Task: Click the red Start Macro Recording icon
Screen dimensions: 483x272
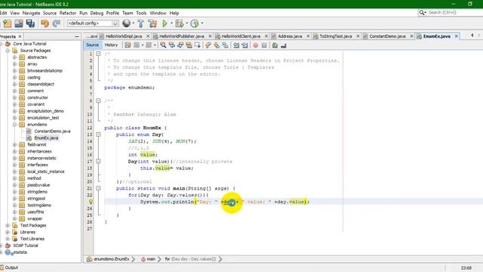Action: 255,45
